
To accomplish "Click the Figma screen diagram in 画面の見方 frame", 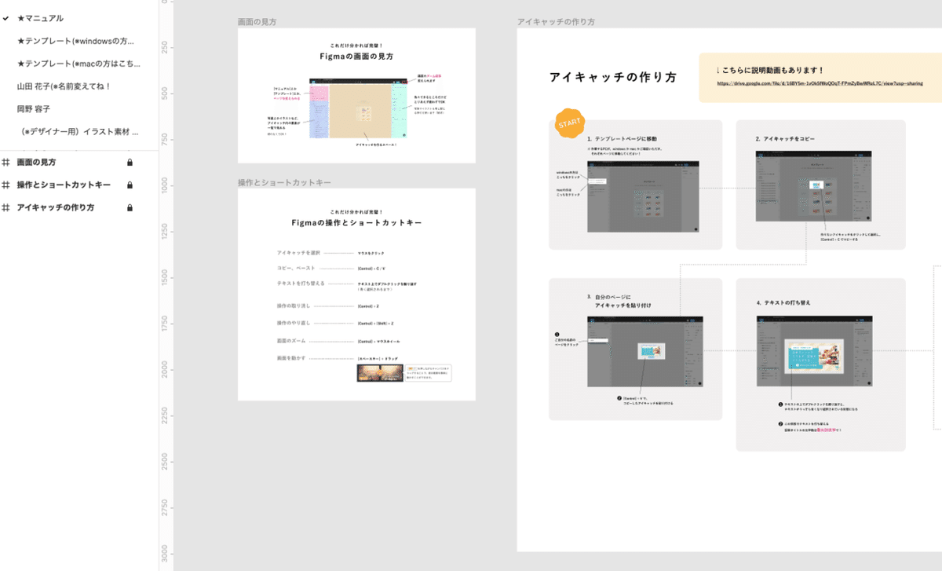I will coord(358,108).
